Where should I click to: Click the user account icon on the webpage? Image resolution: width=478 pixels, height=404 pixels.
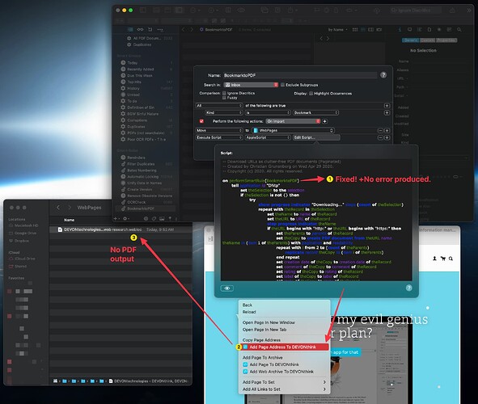click(434, 259)
